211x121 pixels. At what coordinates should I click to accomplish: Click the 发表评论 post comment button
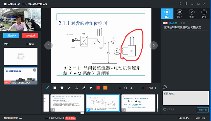click(x=203, y=110)
